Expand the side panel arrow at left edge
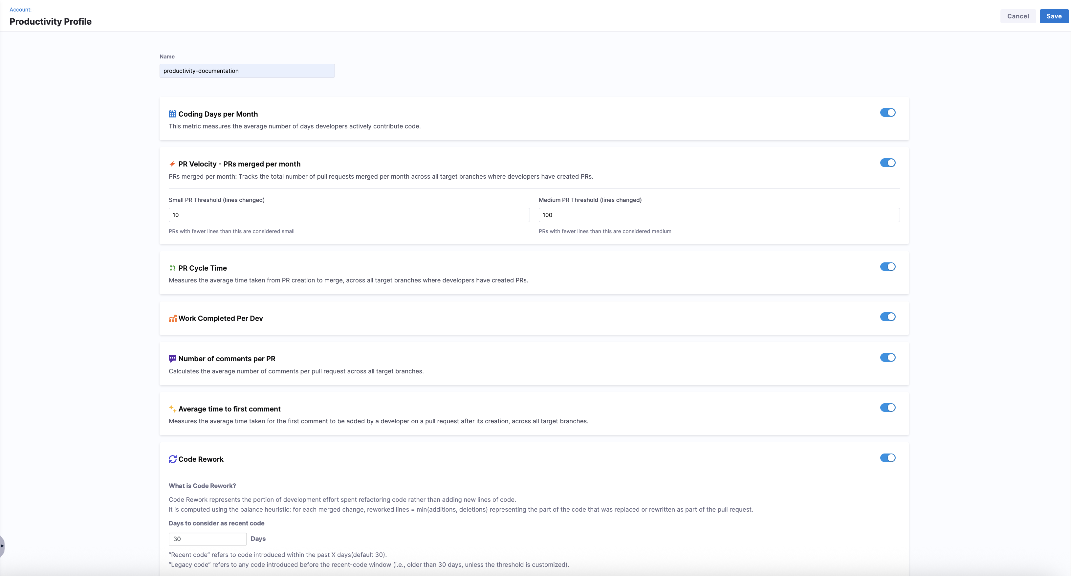 (x=2, y=546)
